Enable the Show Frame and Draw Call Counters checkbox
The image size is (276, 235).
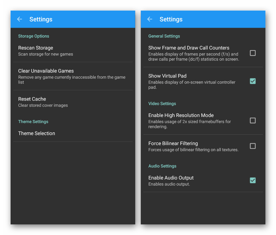pyautogui.click(x=253, y=53)
